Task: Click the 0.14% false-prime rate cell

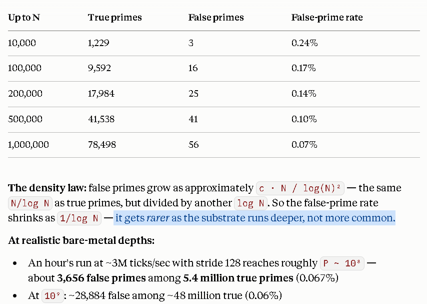Action: click(304, 94)
